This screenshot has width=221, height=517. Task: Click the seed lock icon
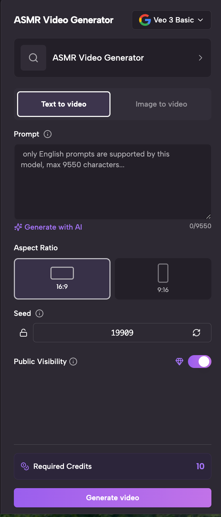click(23, 333)
